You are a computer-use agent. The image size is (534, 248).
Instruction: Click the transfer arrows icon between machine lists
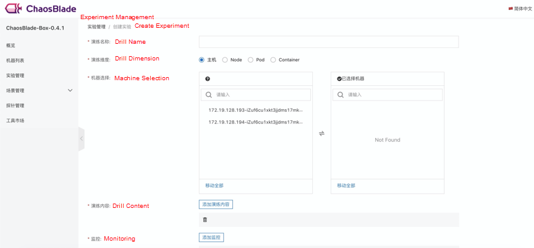coord(321,134)
